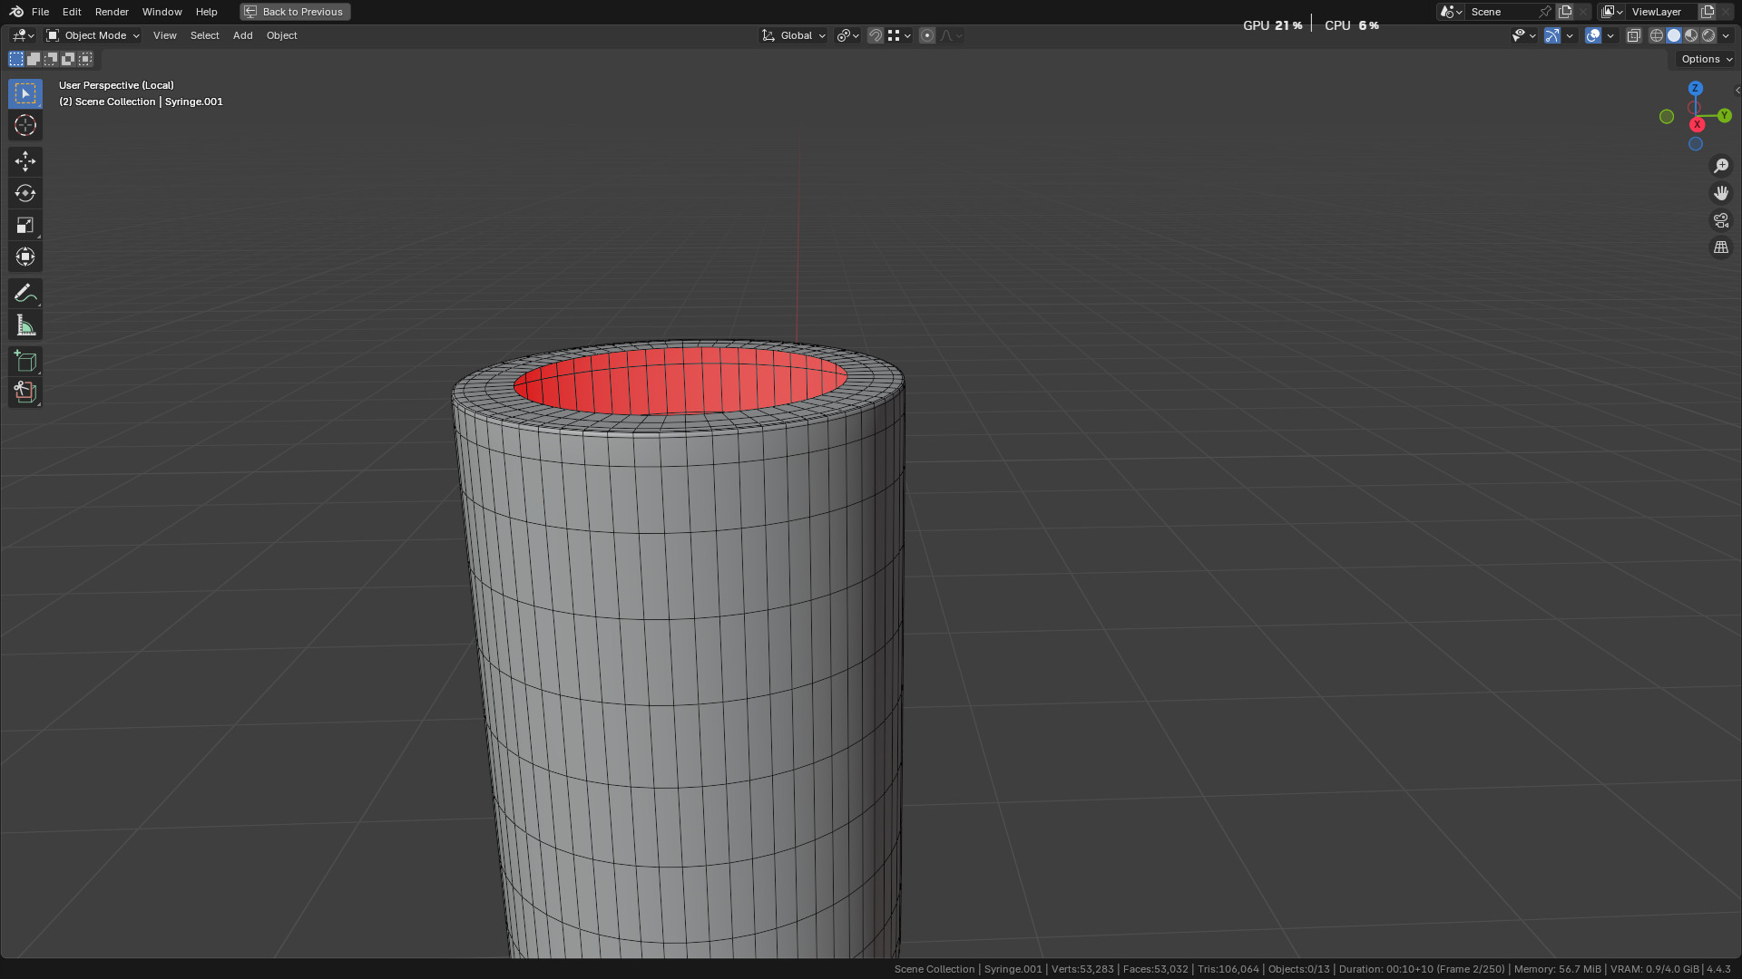The width and height of the screenshot is (1742, 979).
Task: Select the Scale tool
Action: coord(25,225)
